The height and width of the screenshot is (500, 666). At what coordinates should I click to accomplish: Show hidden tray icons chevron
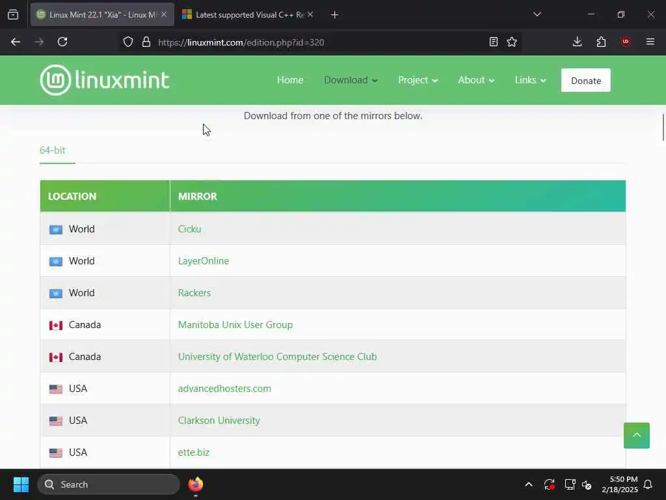(x=529, y=484)
